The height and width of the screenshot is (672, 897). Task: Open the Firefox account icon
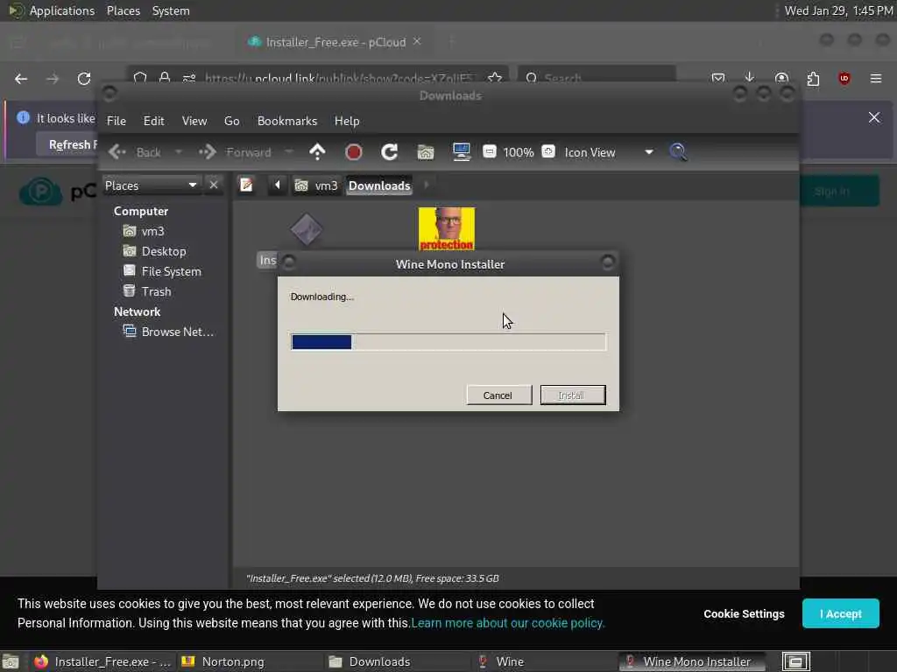[x=781, y=78]
